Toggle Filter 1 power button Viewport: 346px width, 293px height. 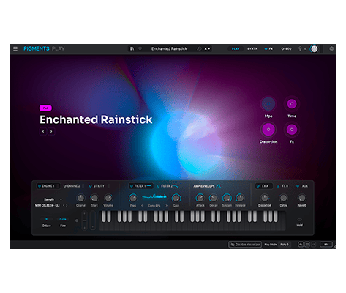click(x=132, y=186)
